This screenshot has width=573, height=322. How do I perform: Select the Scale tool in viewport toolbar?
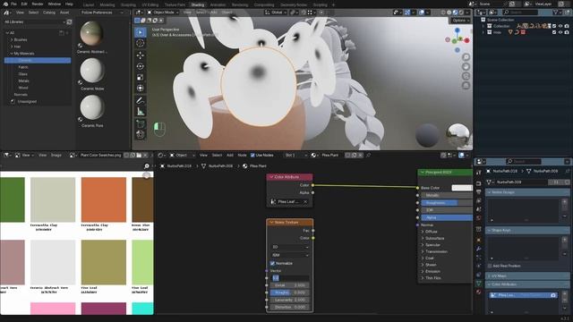[141, 77]
